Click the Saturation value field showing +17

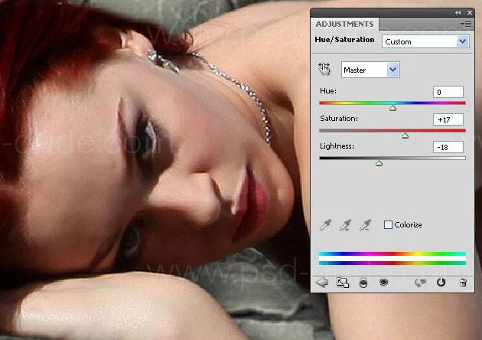point(448,119)
